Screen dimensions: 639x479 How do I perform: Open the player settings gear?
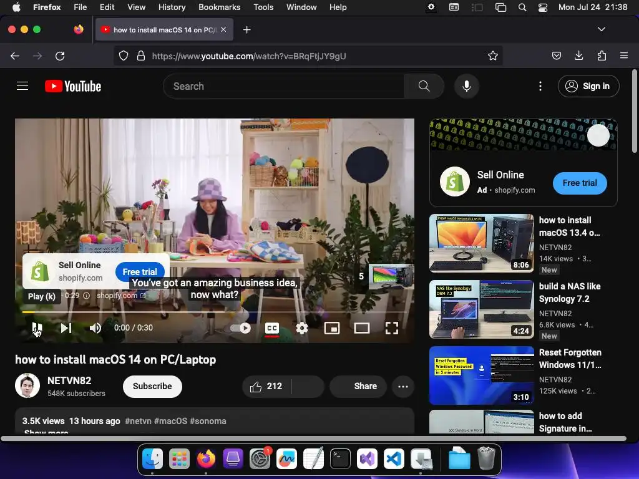coord(301,328)
